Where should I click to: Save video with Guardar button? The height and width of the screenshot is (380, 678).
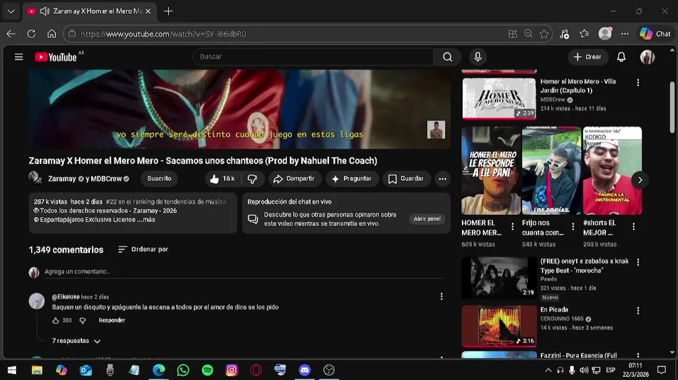coord(406,179)
